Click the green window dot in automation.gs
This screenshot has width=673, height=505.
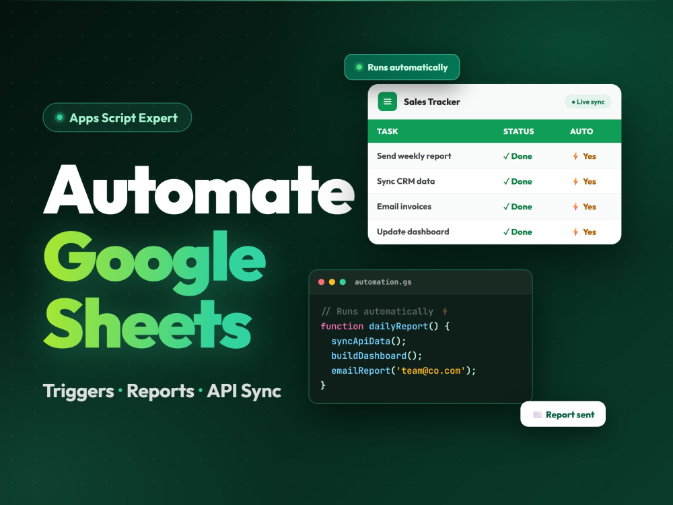click(x=343, y=282)
